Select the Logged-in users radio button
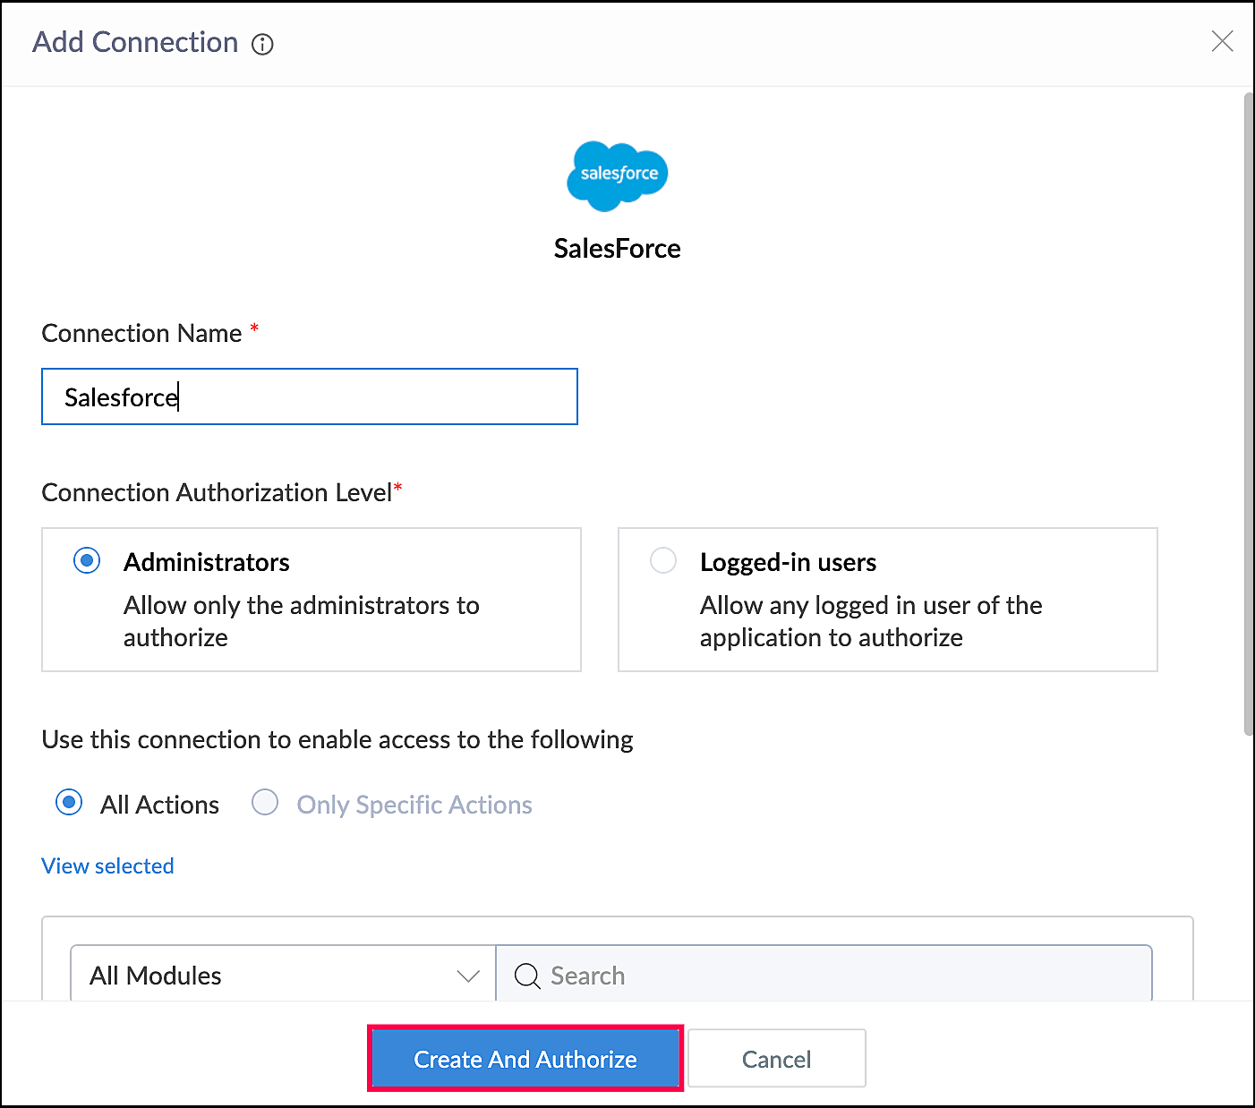The width and height of the screenshot is (1255, 1108). [663, 561]
